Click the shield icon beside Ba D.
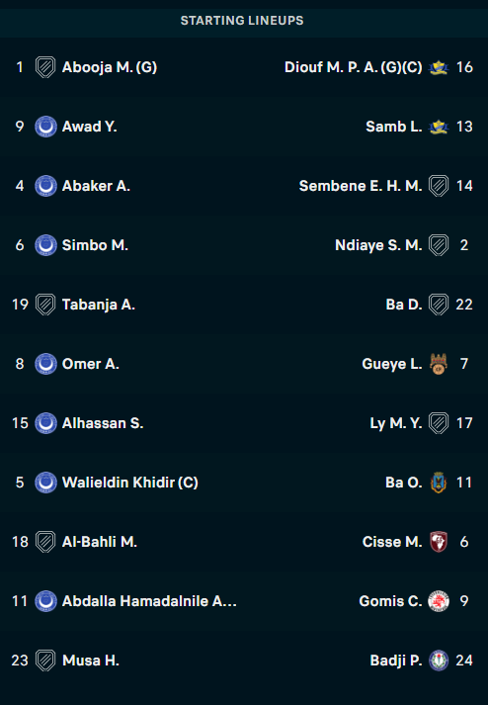This screenshot has height=705, width=488. (x=439, y=305)
